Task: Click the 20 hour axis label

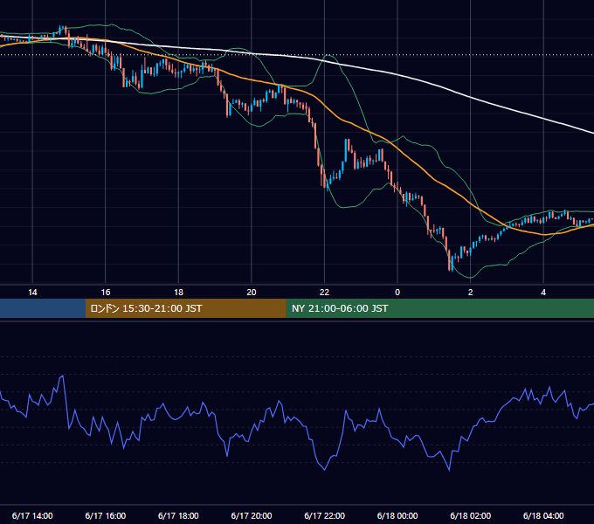Action: (252, 293)
